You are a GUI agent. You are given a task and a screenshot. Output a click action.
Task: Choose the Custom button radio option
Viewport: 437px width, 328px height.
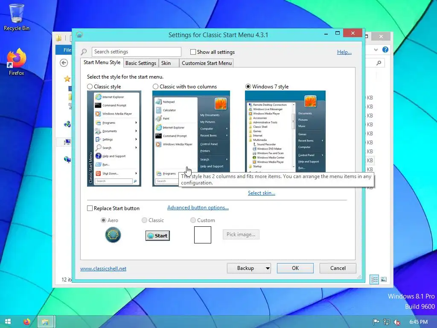coord(193,220)
